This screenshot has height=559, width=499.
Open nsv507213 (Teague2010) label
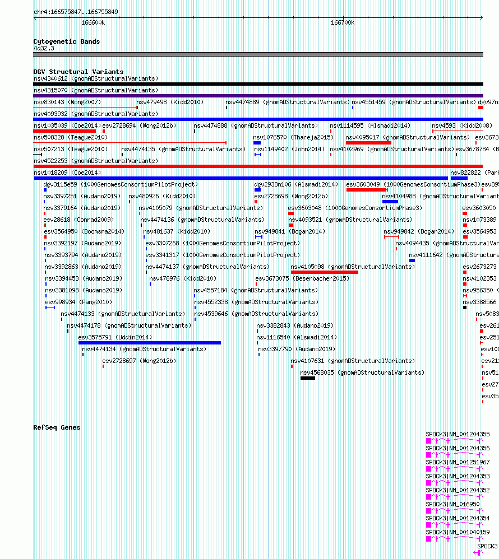[71, 149]
